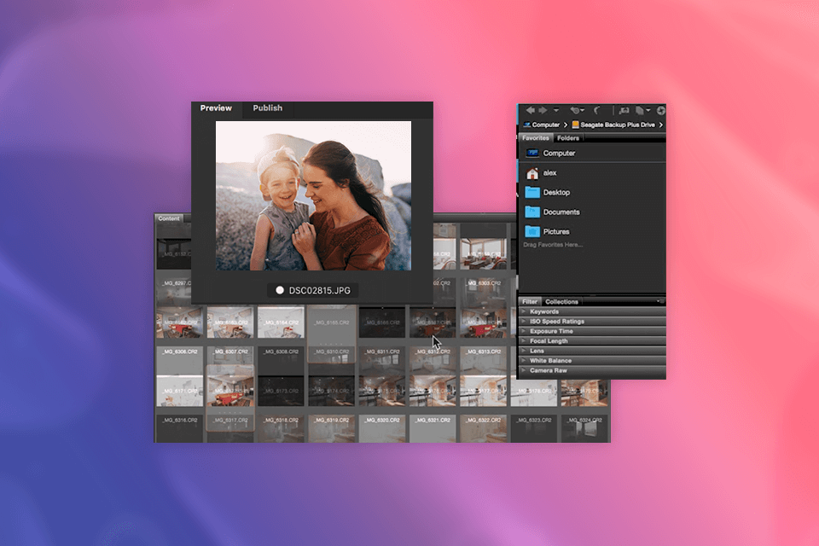819x546 pixels.
Task: Go forward using the right arrow icon
Action: (543, 110)
